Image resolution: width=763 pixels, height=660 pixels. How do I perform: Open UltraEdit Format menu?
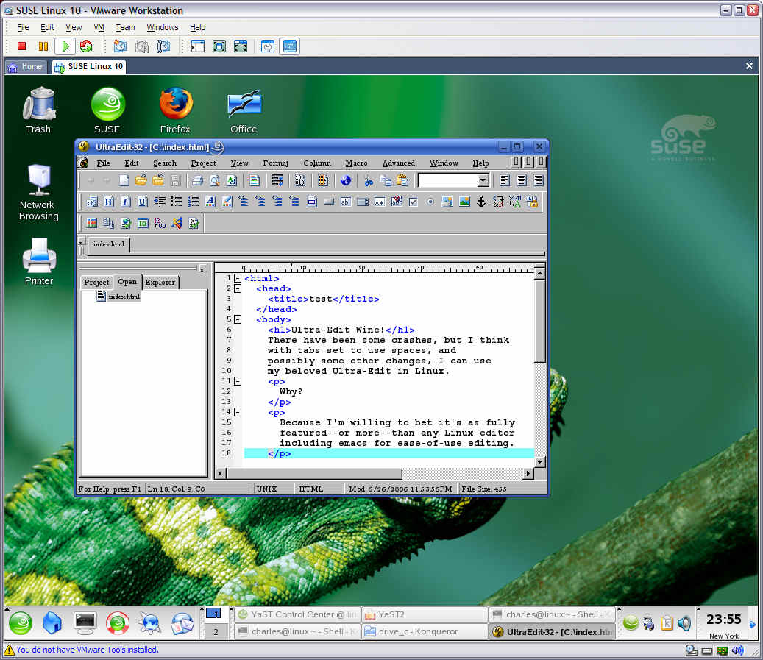pos(275,163)
